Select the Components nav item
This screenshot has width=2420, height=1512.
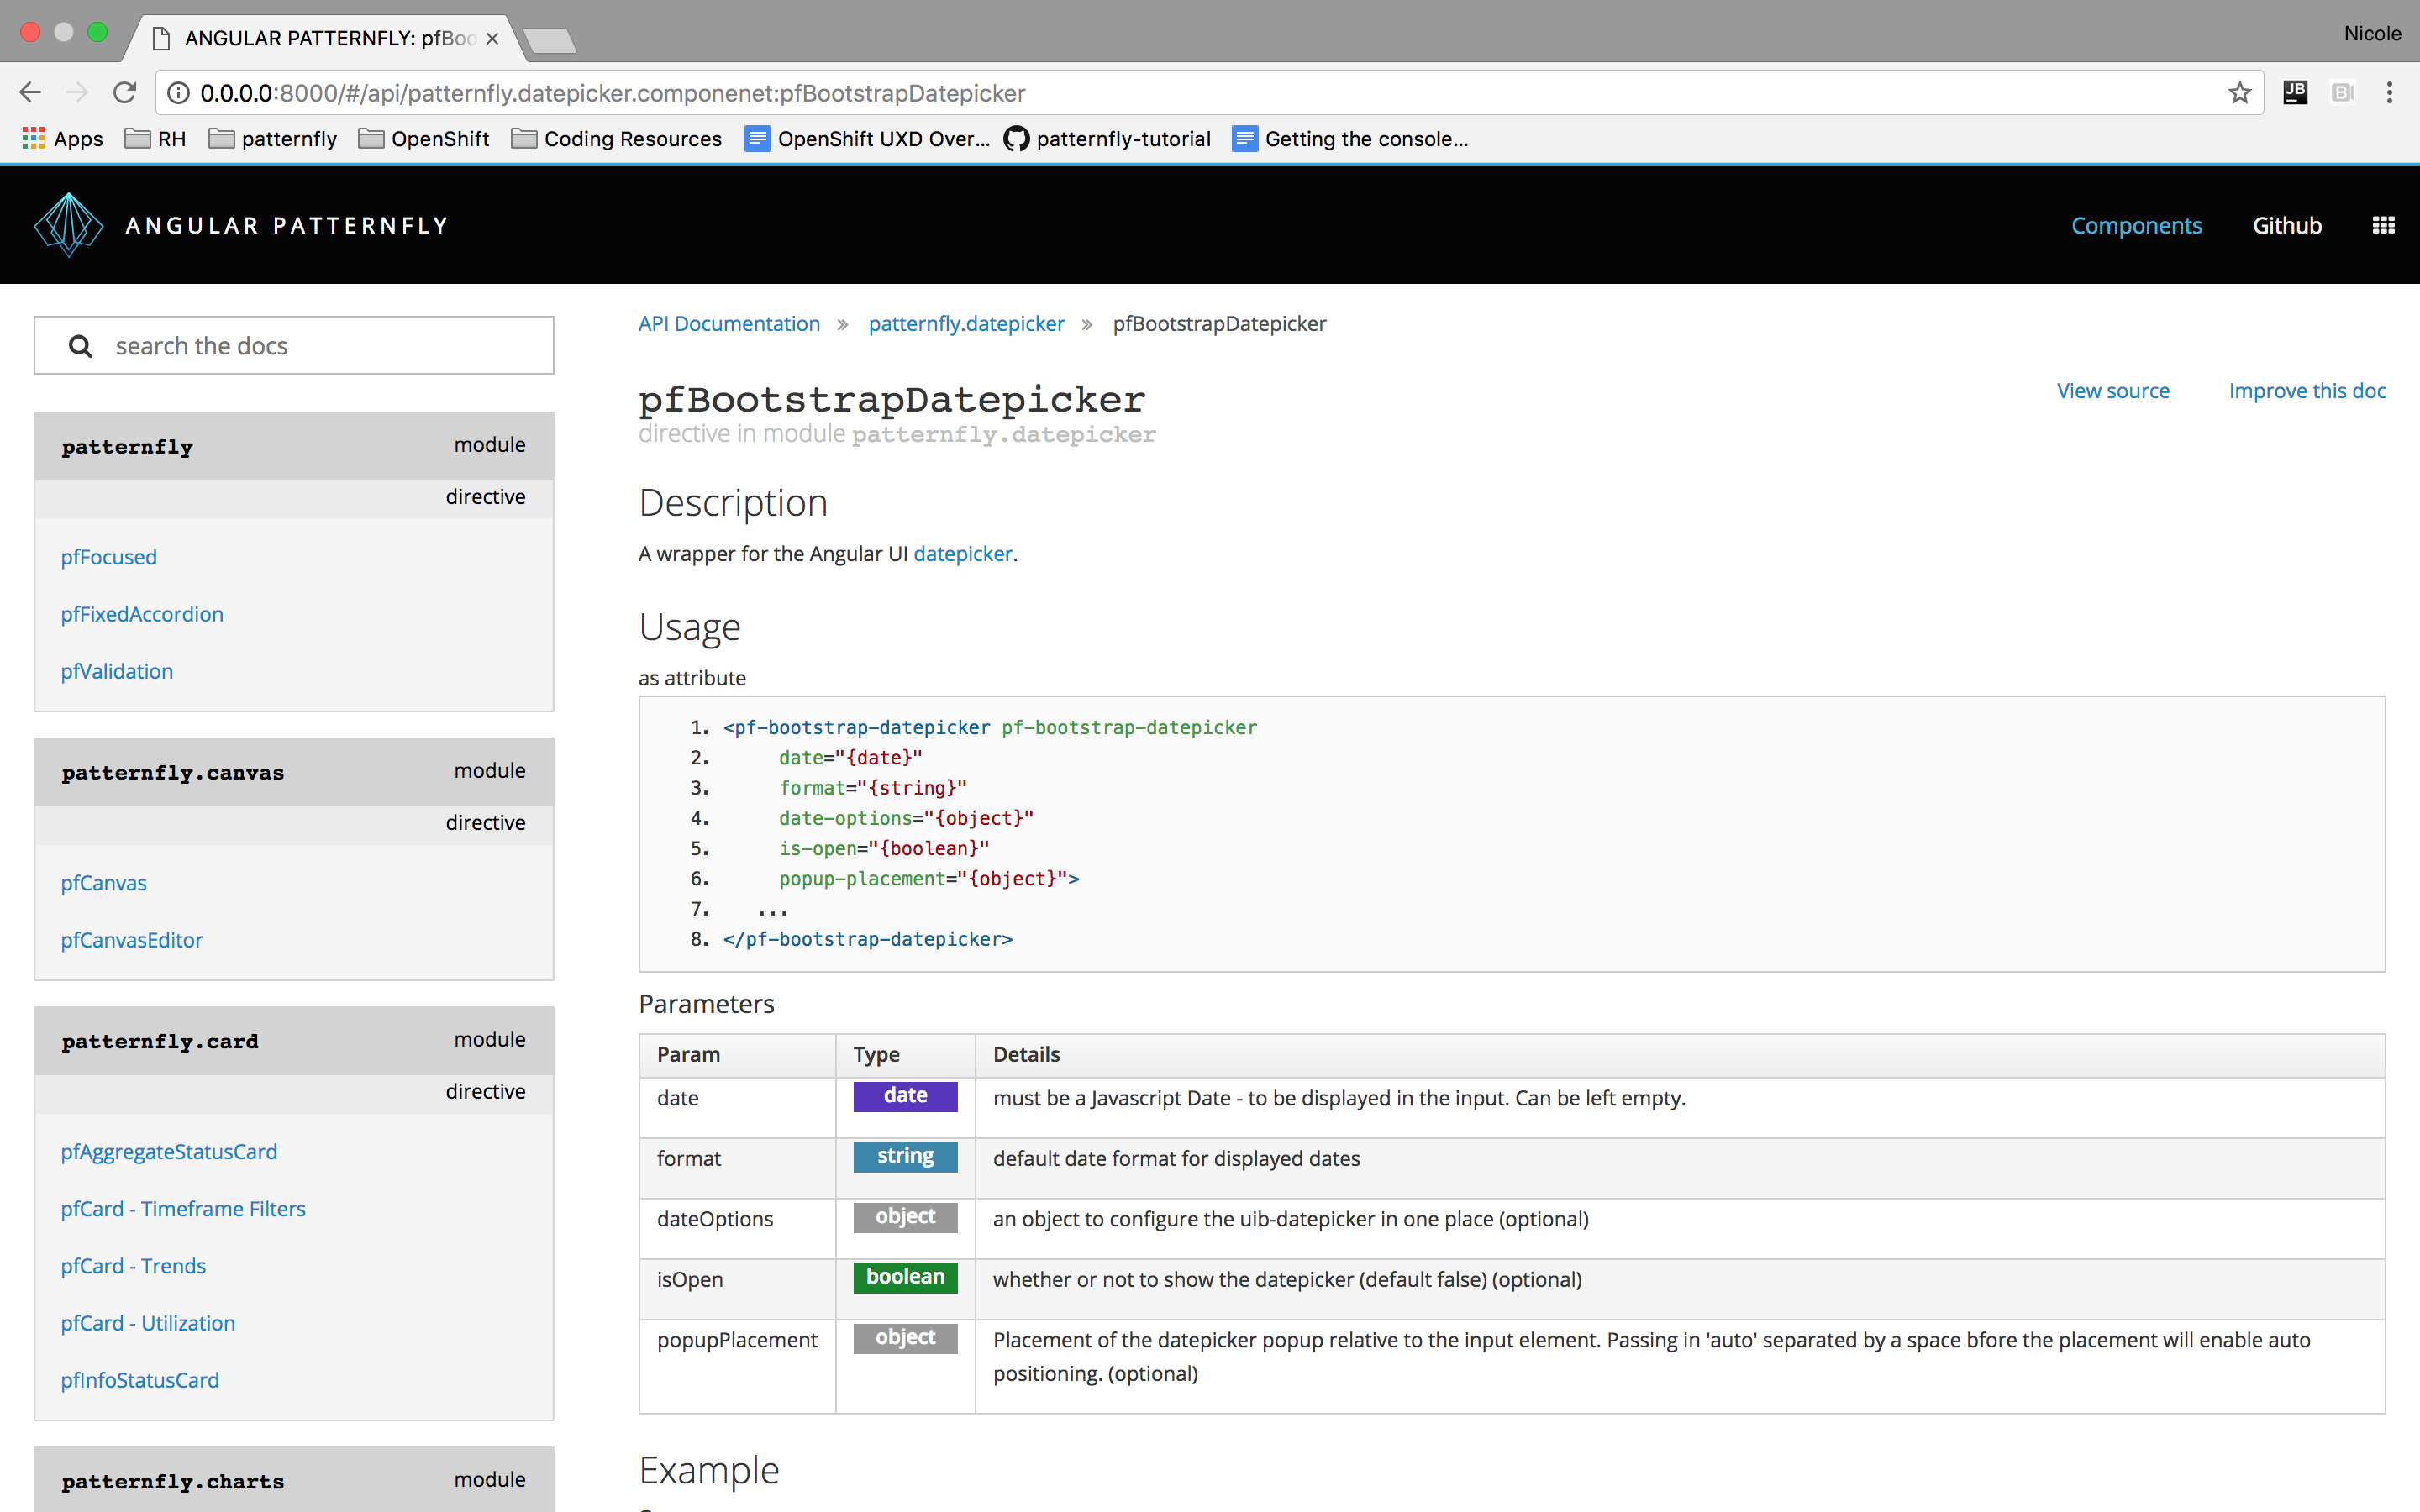click(2136, 225)
